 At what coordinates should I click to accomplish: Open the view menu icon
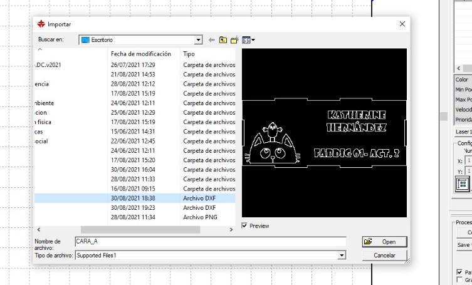coord(248,40)
